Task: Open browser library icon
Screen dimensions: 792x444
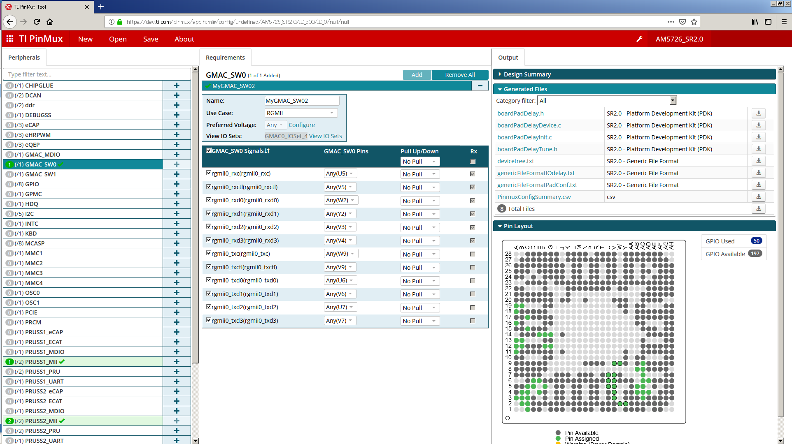Action: (755, 22)
